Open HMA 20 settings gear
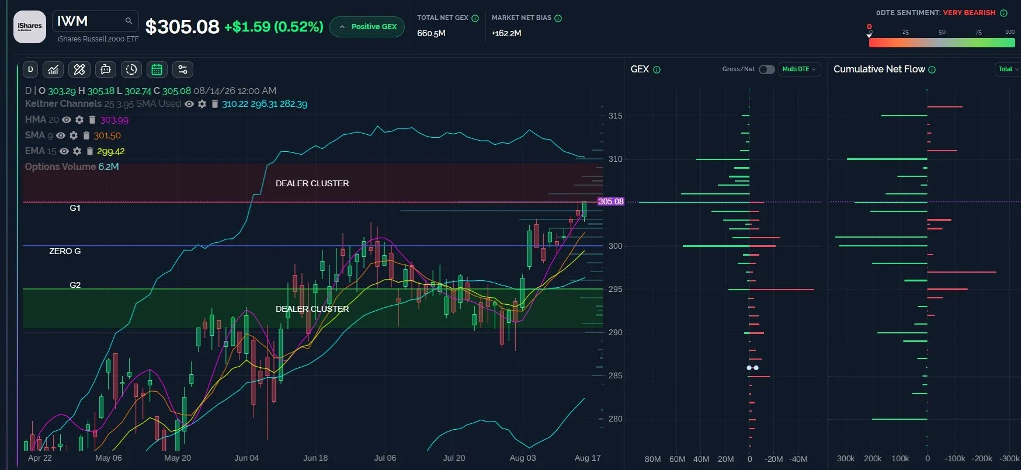The height and width of the screenshot is (470, 1021). click(79, 120)
